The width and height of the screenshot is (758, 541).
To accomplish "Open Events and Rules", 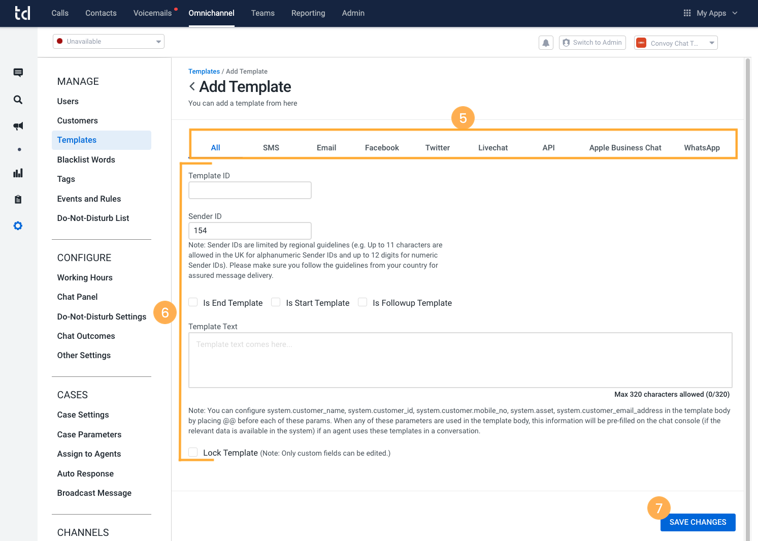I will tap(89, 199).
